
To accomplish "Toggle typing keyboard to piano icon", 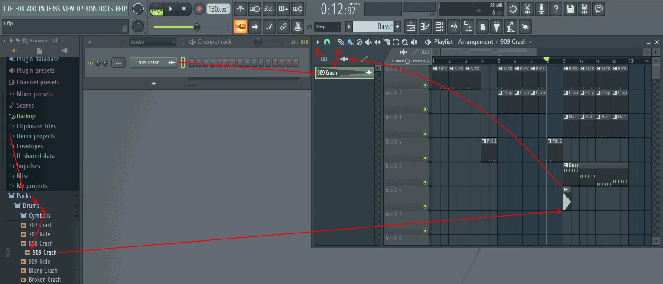I will tap(240, 27).
